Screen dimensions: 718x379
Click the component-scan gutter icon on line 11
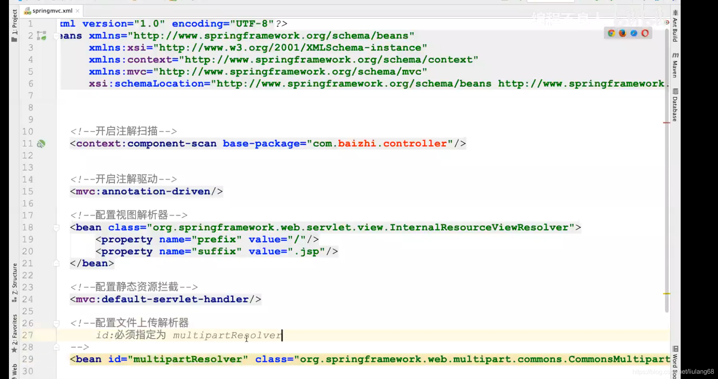41,144
